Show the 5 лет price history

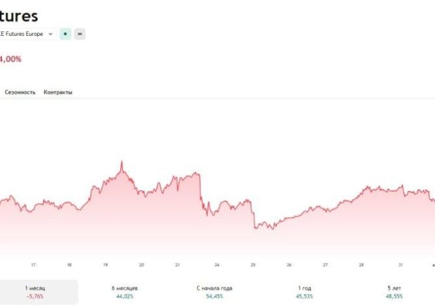click(394, 291)
